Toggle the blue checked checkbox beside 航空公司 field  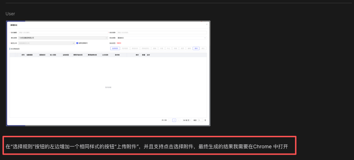click(77, 43)
